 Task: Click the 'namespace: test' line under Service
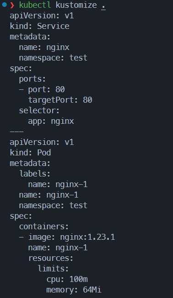pos(53,58)
